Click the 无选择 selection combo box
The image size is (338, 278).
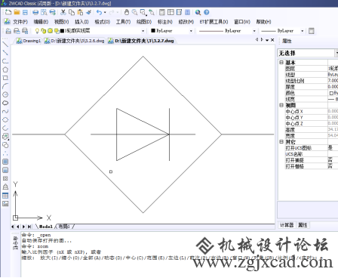pyautogui.click(x=308, y=53)
